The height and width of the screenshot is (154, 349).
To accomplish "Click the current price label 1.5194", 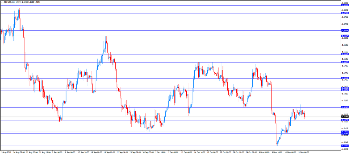I will tap(344, 117).
